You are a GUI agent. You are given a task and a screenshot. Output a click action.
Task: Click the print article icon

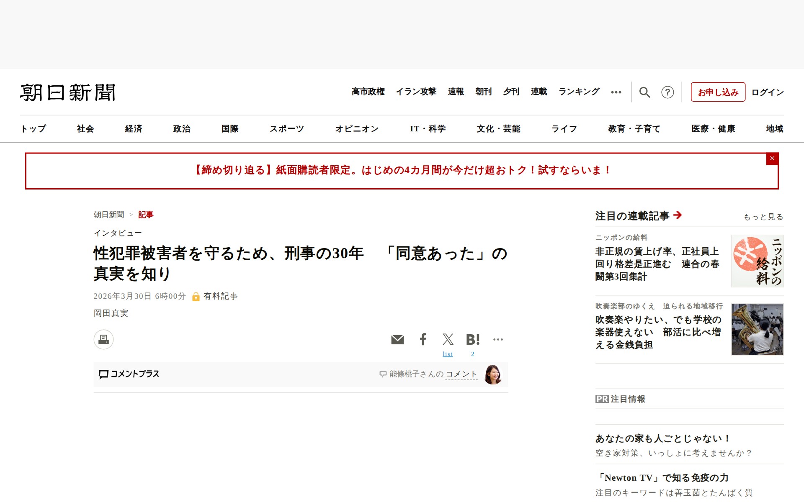coord(103,339)
